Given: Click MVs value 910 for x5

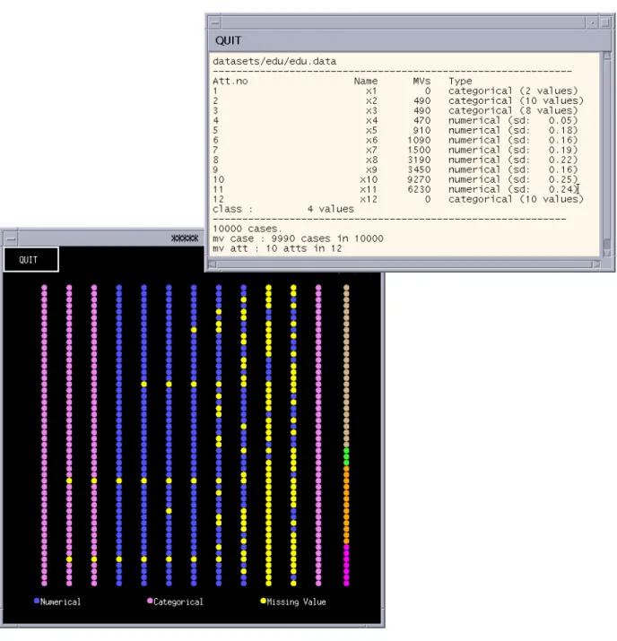Looking at the screenshot, I should pyautogui.click(x=421, y=130).
